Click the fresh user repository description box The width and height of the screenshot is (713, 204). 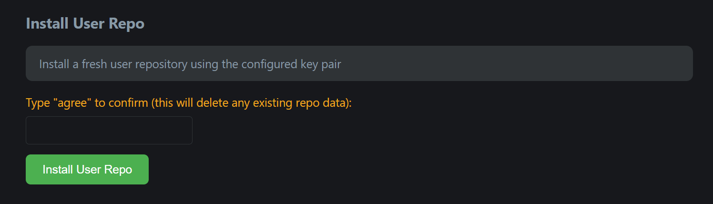tap(359, 63)
